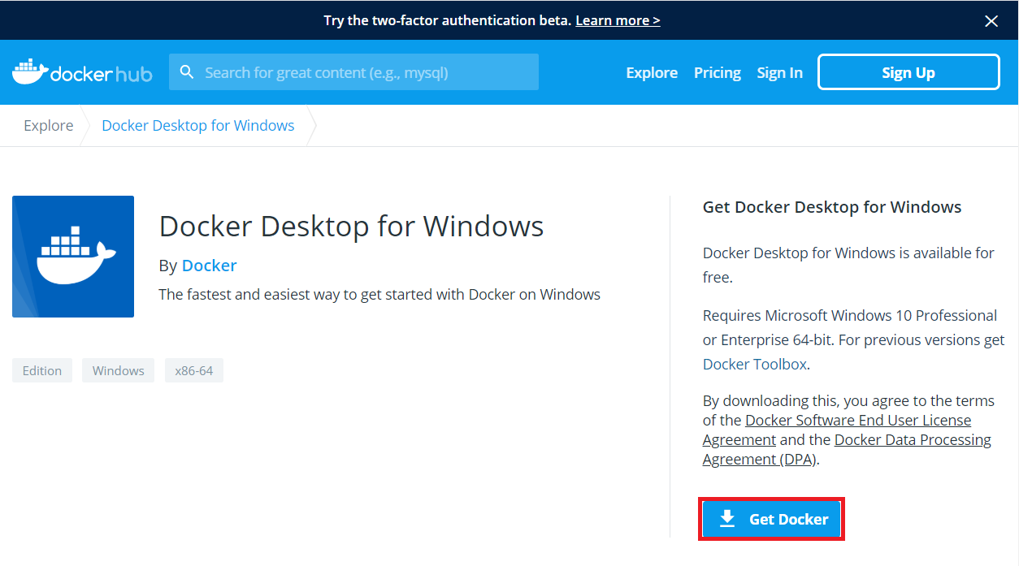Go back to Explore breadcrumb

pos(49,125)
